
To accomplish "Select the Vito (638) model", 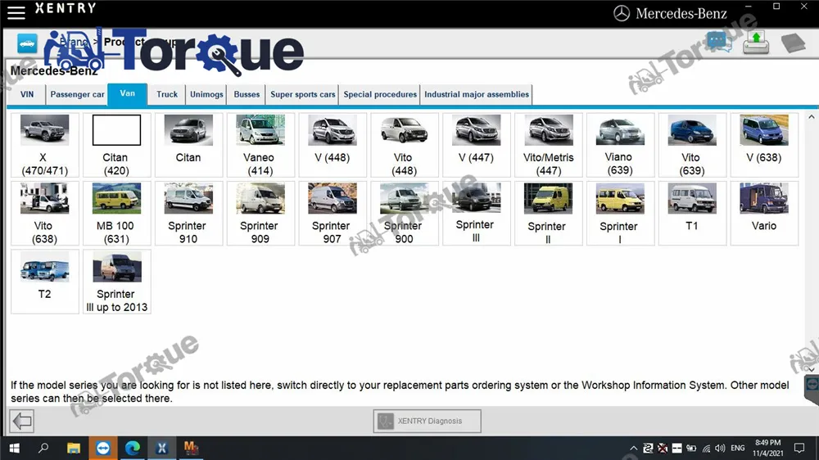I will coord(44,213).
